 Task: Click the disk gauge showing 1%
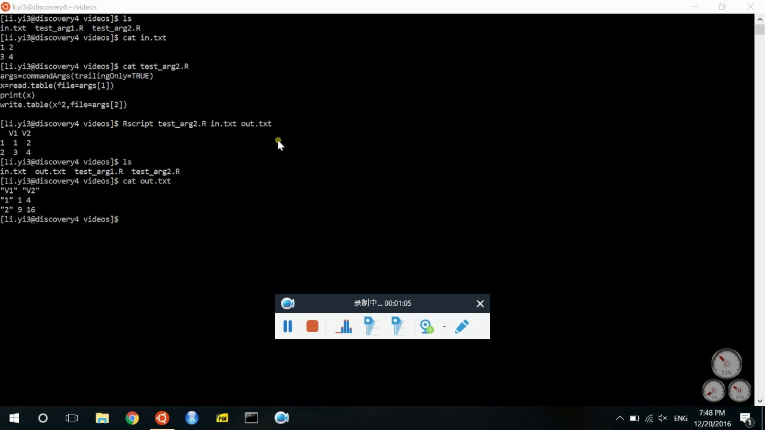pos(714,391)
